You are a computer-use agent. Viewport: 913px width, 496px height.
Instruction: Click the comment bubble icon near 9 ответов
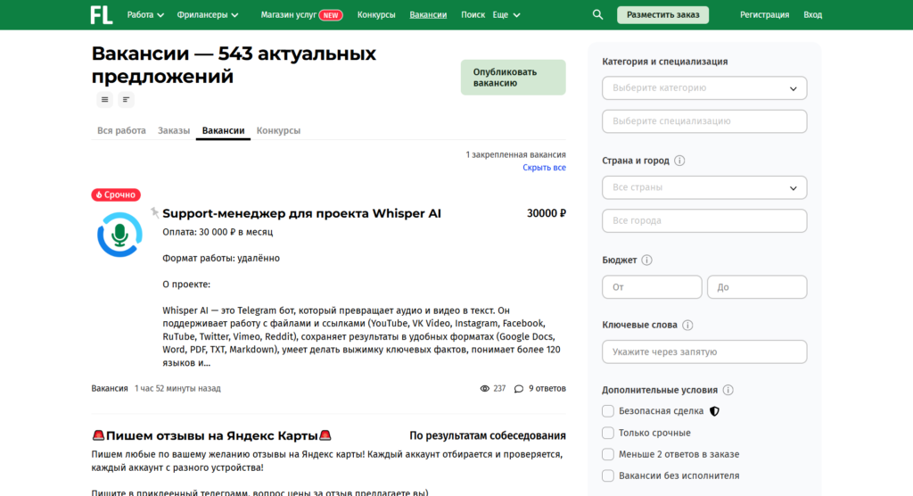(519, 389)
